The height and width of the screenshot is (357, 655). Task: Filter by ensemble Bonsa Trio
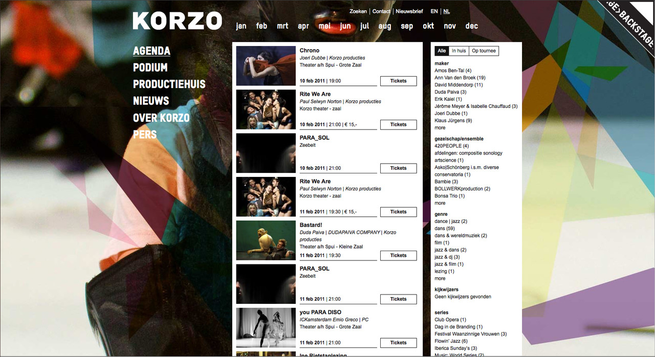[x=450, y=196]
